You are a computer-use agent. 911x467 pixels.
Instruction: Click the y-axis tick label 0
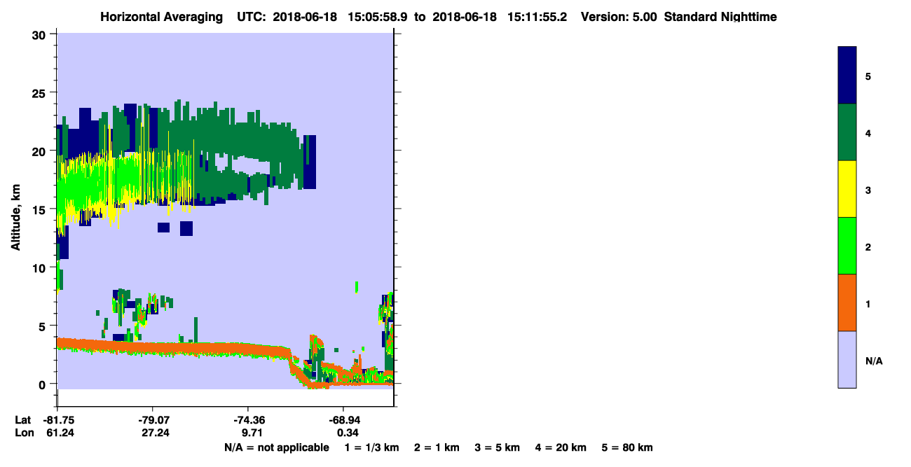tap(43, 384)
